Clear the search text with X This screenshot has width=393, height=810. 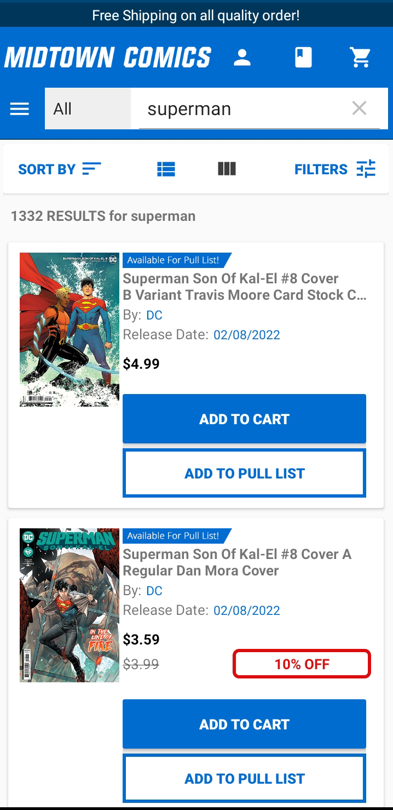359,109
